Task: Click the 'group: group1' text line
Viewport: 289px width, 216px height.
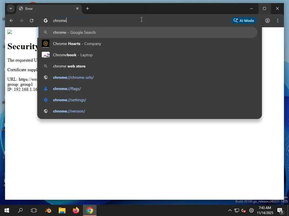Action: (20, 84)
